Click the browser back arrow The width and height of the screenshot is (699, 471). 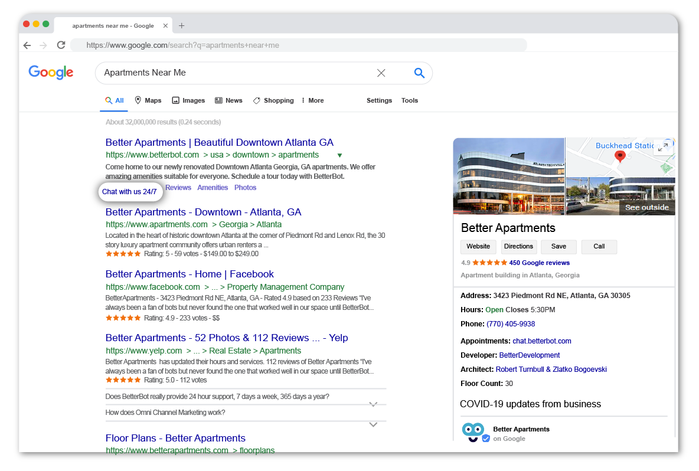(x=27, y=45)
